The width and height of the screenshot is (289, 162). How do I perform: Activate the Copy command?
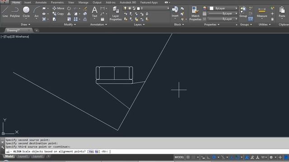pos(58,14)
